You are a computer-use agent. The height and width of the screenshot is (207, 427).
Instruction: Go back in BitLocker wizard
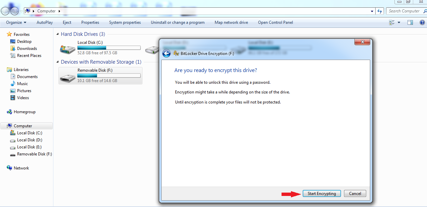(166, 54)
